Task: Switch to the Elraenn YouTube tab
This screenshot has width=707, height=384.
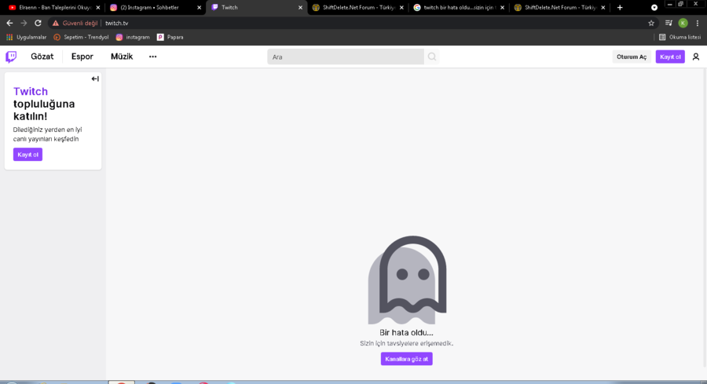Action: (x=53, y=8)
